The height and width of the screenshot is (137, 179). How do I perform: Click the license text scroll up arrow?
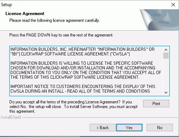pyautogui.click(x=166, y=50)
